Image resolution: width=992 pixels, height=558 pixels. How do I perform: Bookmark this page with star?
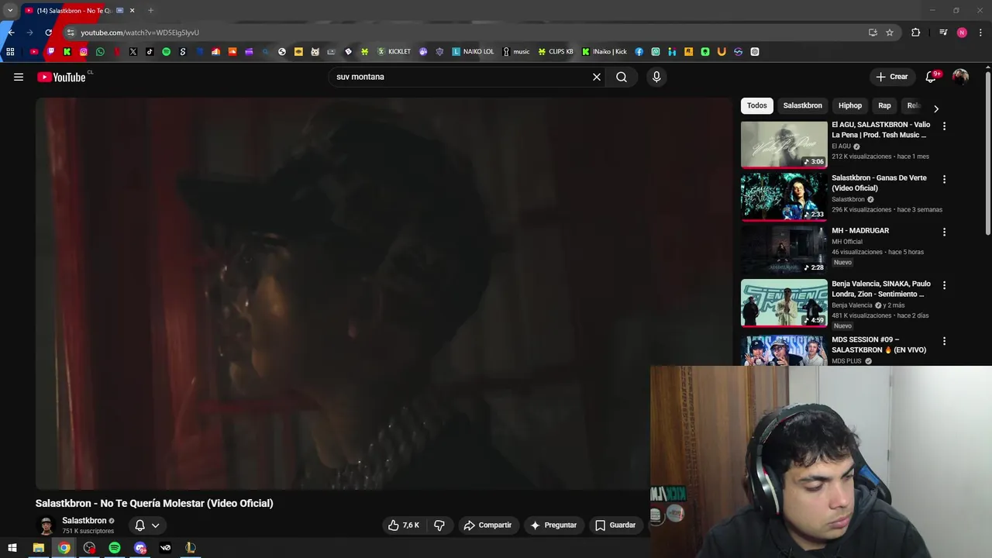point(890,33)
